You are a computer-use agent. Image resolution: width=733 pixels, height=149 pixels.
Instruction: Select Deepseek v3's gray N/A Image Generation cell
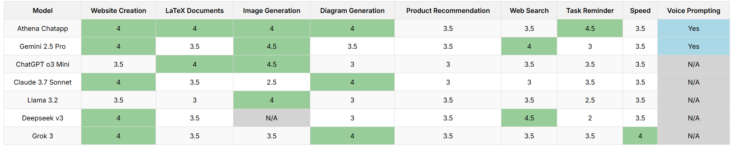pos(272,118)
